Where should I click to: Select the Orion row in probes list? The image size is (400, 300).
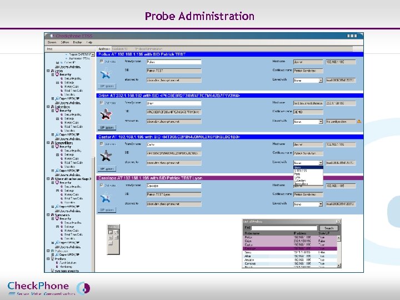[x=290, y=241]
